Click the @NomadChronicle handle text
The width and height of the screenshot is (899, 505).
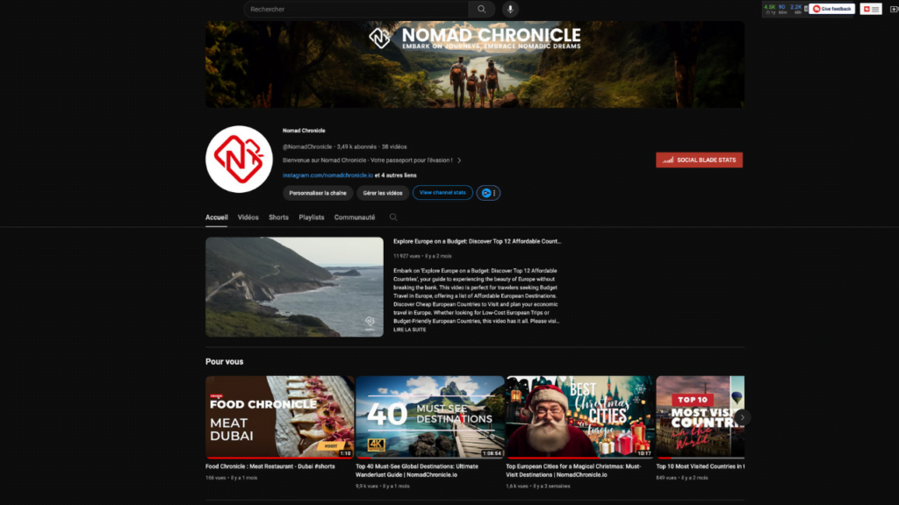tap(307, 147)
